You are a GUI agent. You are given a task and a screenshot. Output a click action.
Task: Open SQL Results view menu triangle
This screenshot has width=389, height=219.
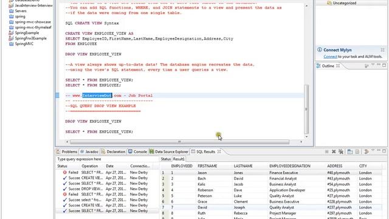373,151
